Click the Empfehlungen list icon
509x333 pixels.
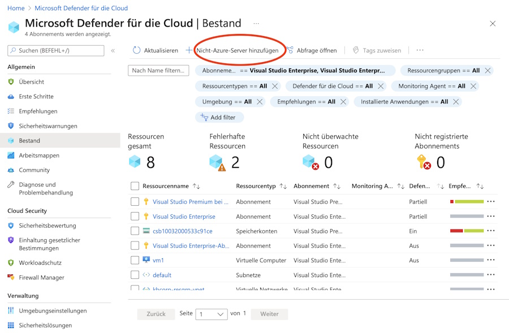(11, 111)
